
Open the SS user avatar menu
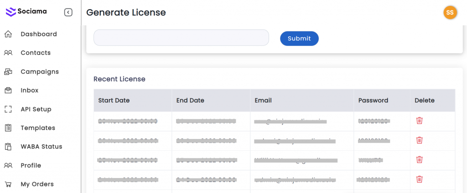[x=450, y=13]
